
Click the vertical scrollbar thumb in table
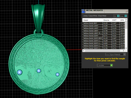pos(126,25)
